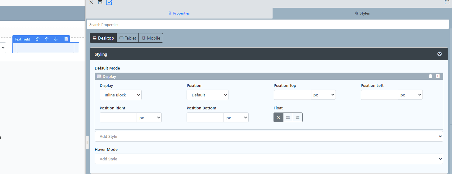Click the Hover Mode label
Screen dimensions: 452x174
click(x=106, y=149)
